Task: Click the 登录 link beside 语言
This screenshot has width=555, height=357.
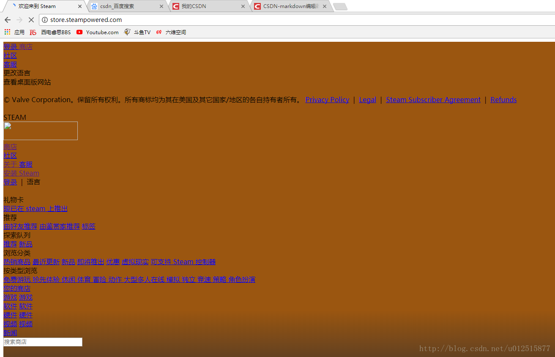Action: (10, 182)
